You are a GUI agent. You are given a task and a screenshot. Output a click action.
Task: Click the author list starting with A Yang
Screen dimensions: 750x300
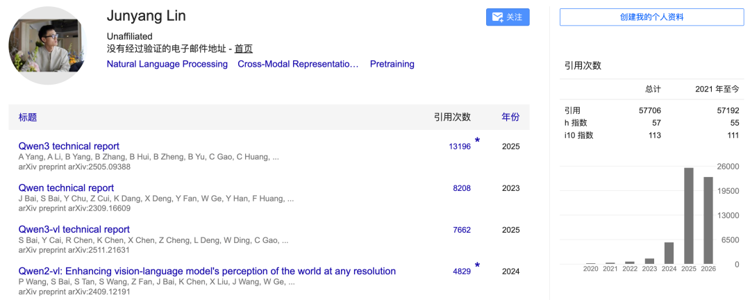tap(149, 157)
